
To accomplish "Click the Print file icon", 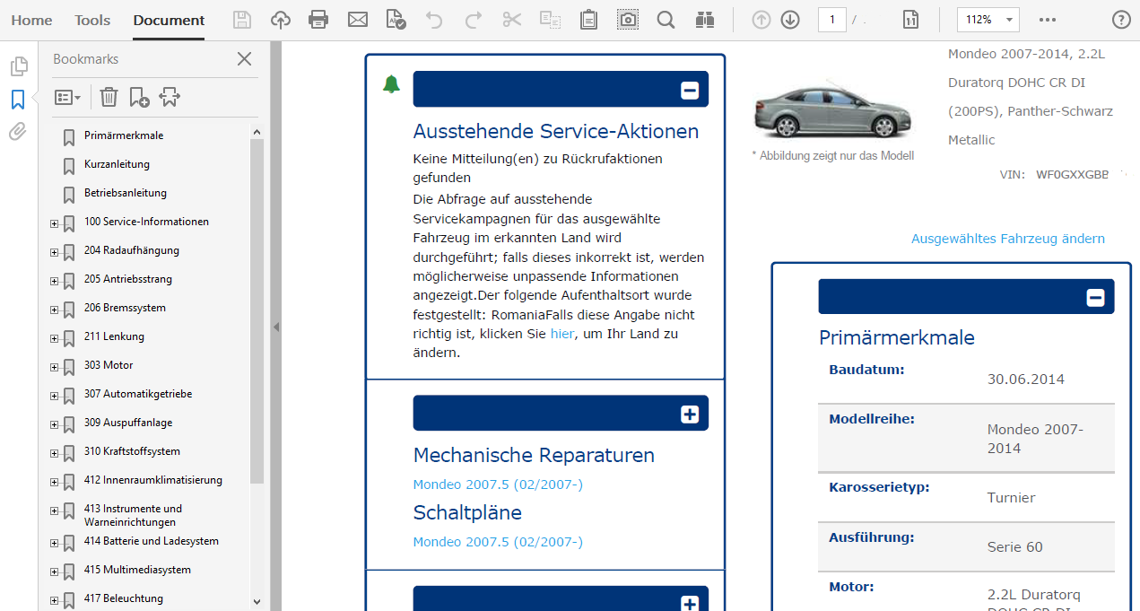I will tap(318, 20).
